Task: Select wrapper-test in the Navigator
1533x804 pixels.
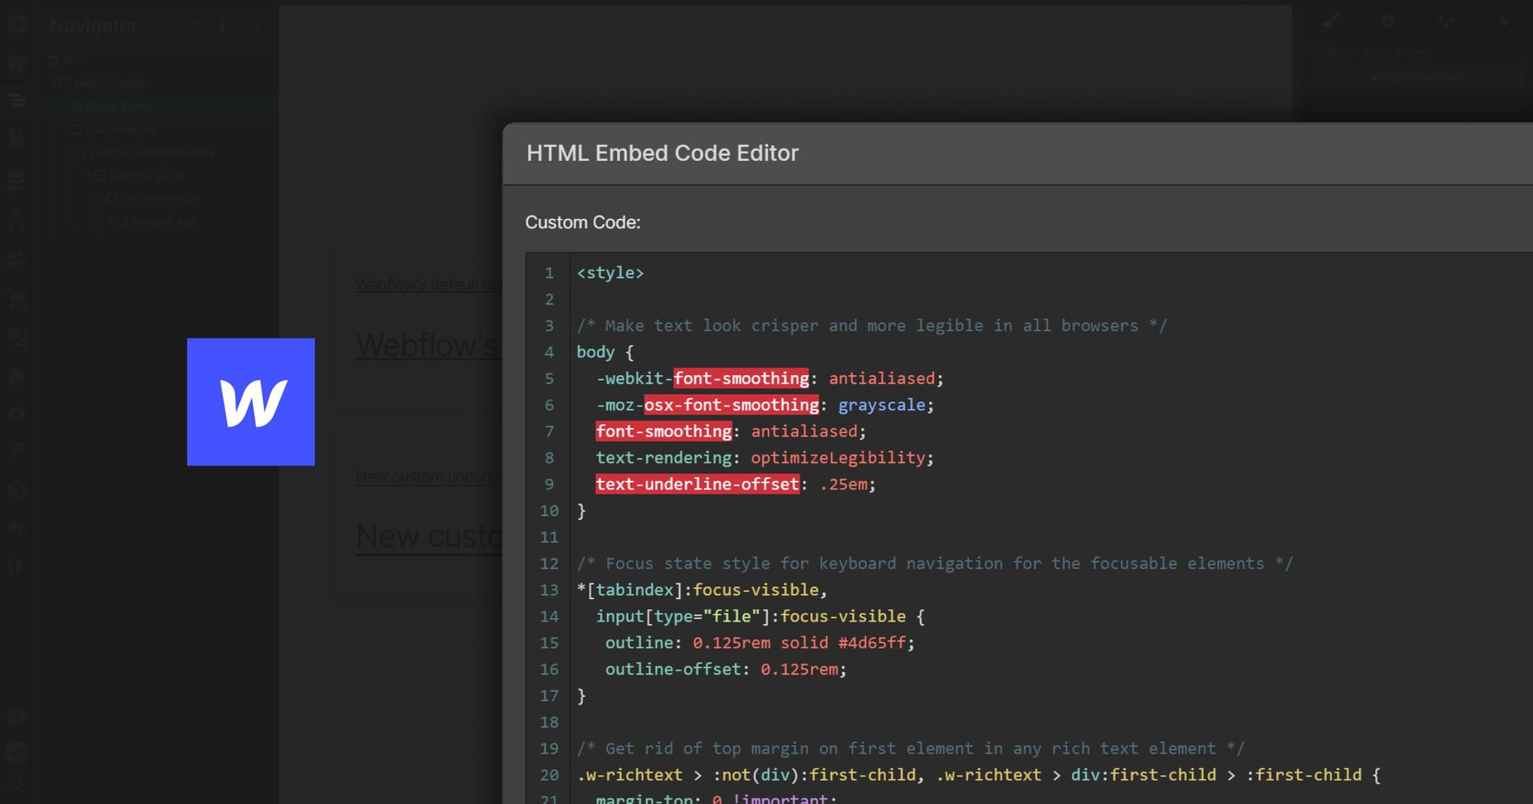Action: pyautogui.click(x=165, y=221)
